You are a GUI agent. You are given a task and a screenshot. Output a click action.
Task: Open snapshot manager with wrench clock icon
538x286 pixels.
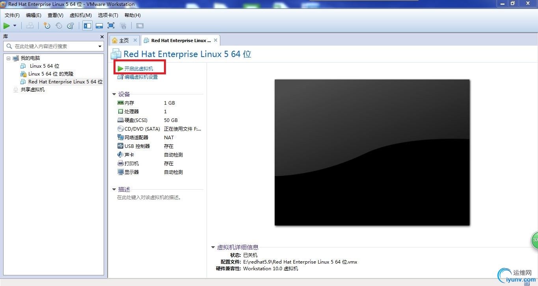click(71, 26)
